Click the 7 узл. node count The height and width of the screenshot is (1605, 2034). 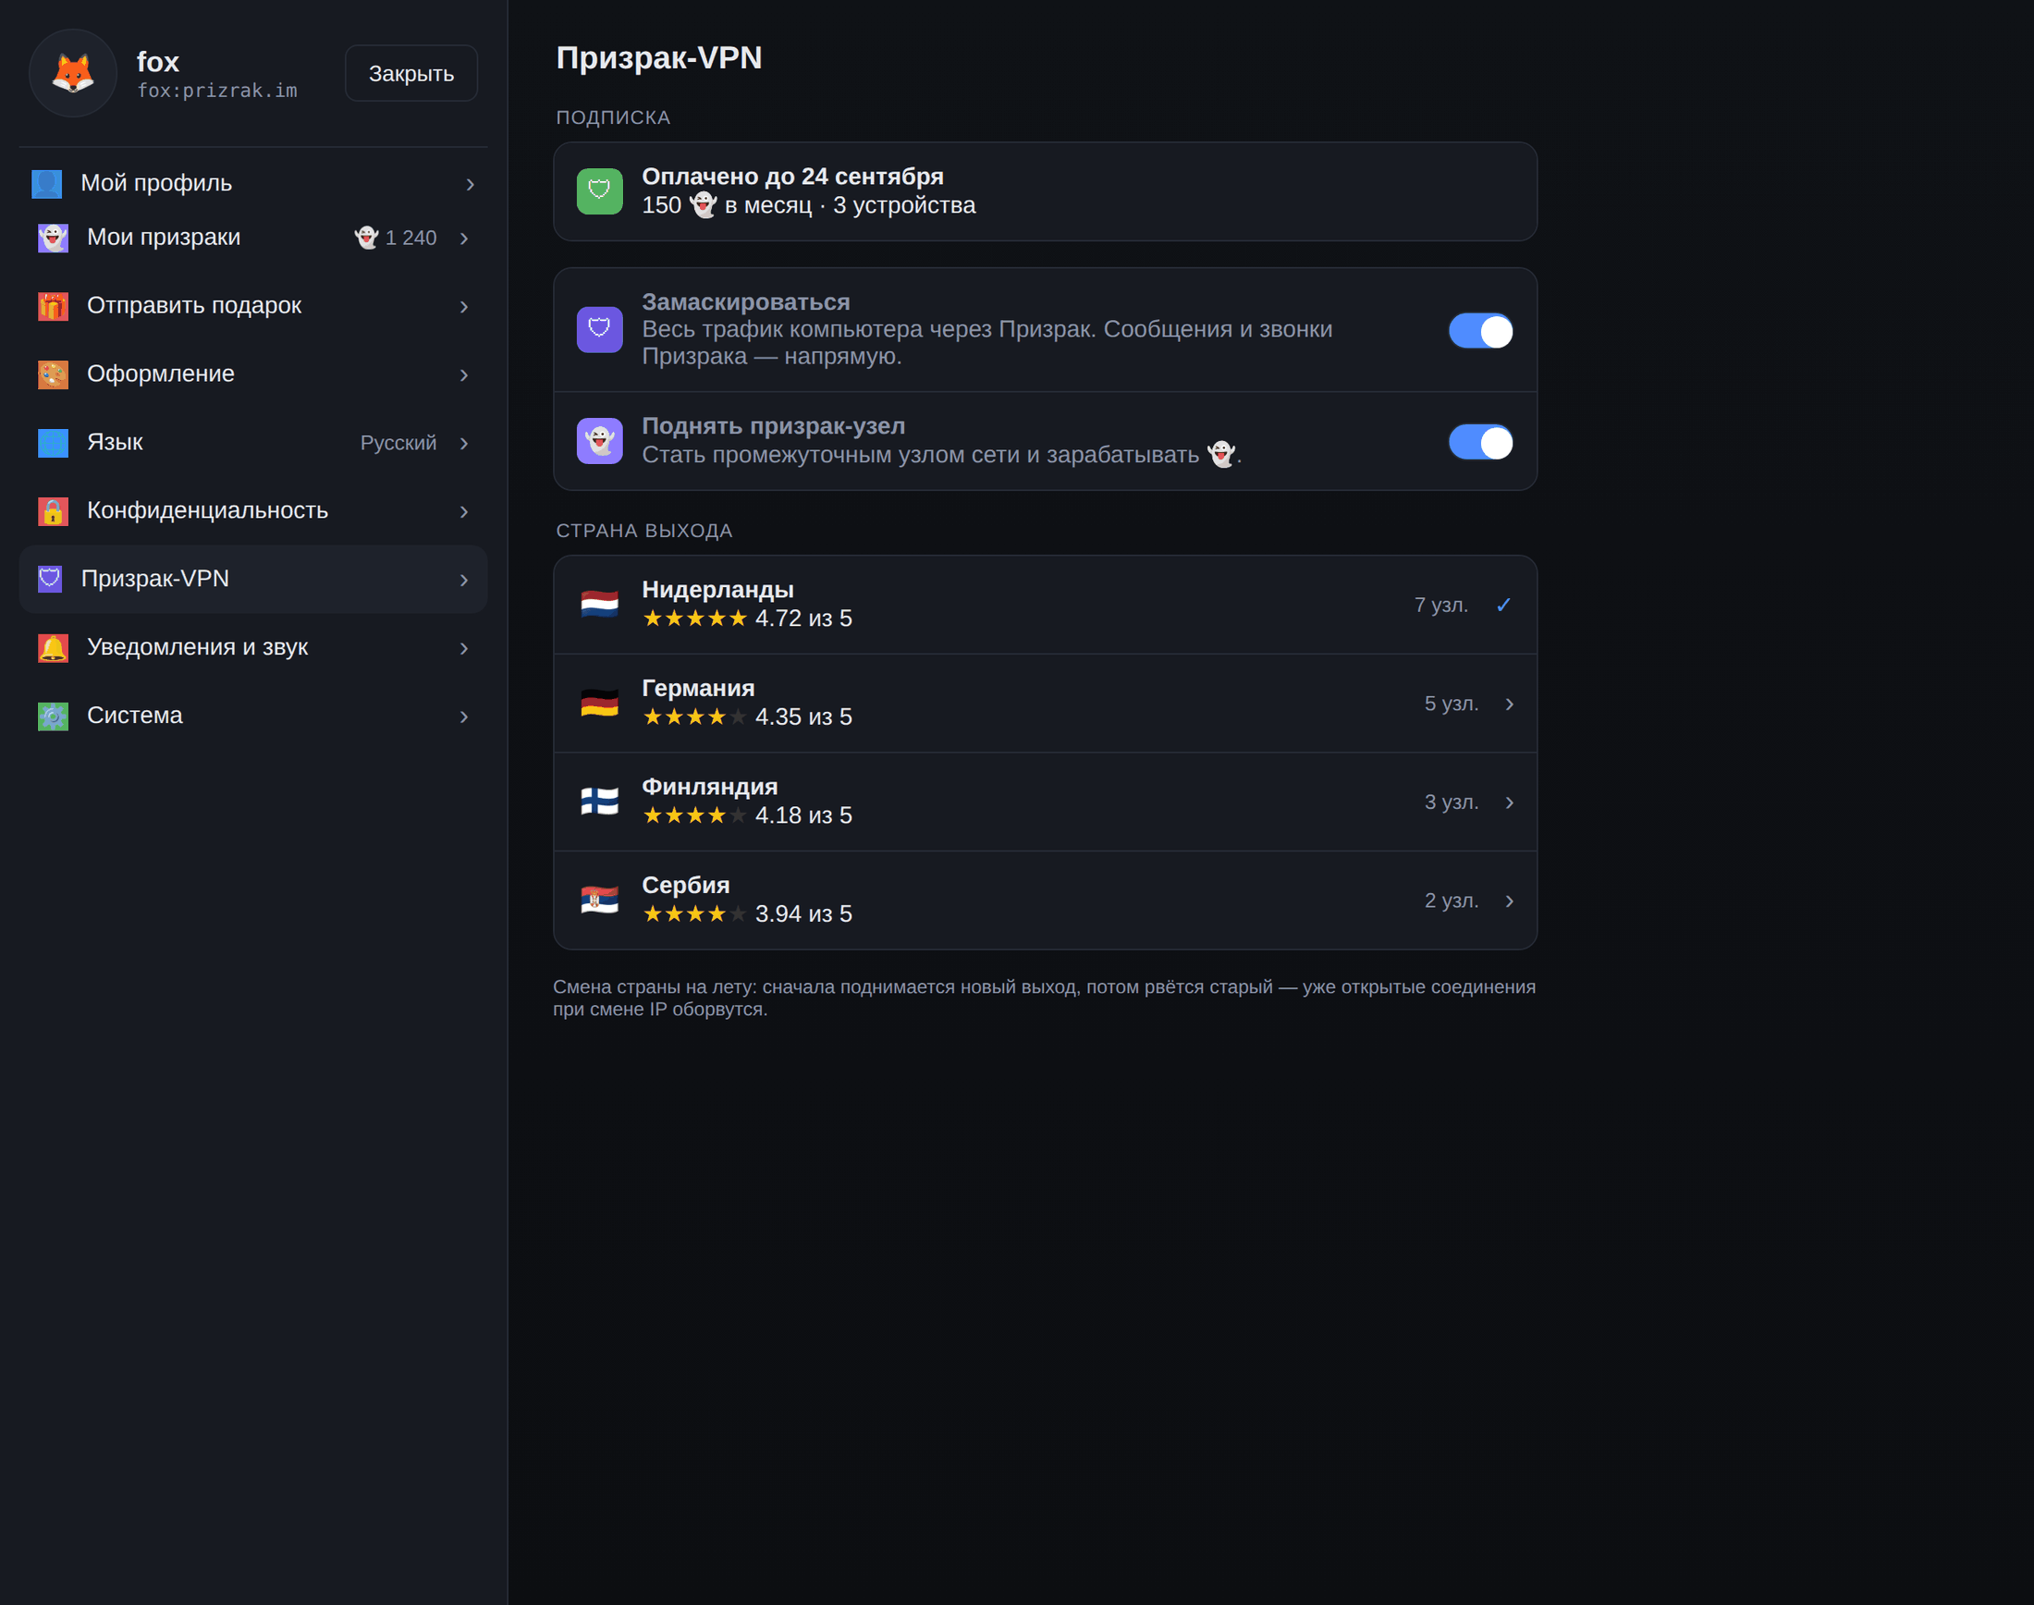1441,606
